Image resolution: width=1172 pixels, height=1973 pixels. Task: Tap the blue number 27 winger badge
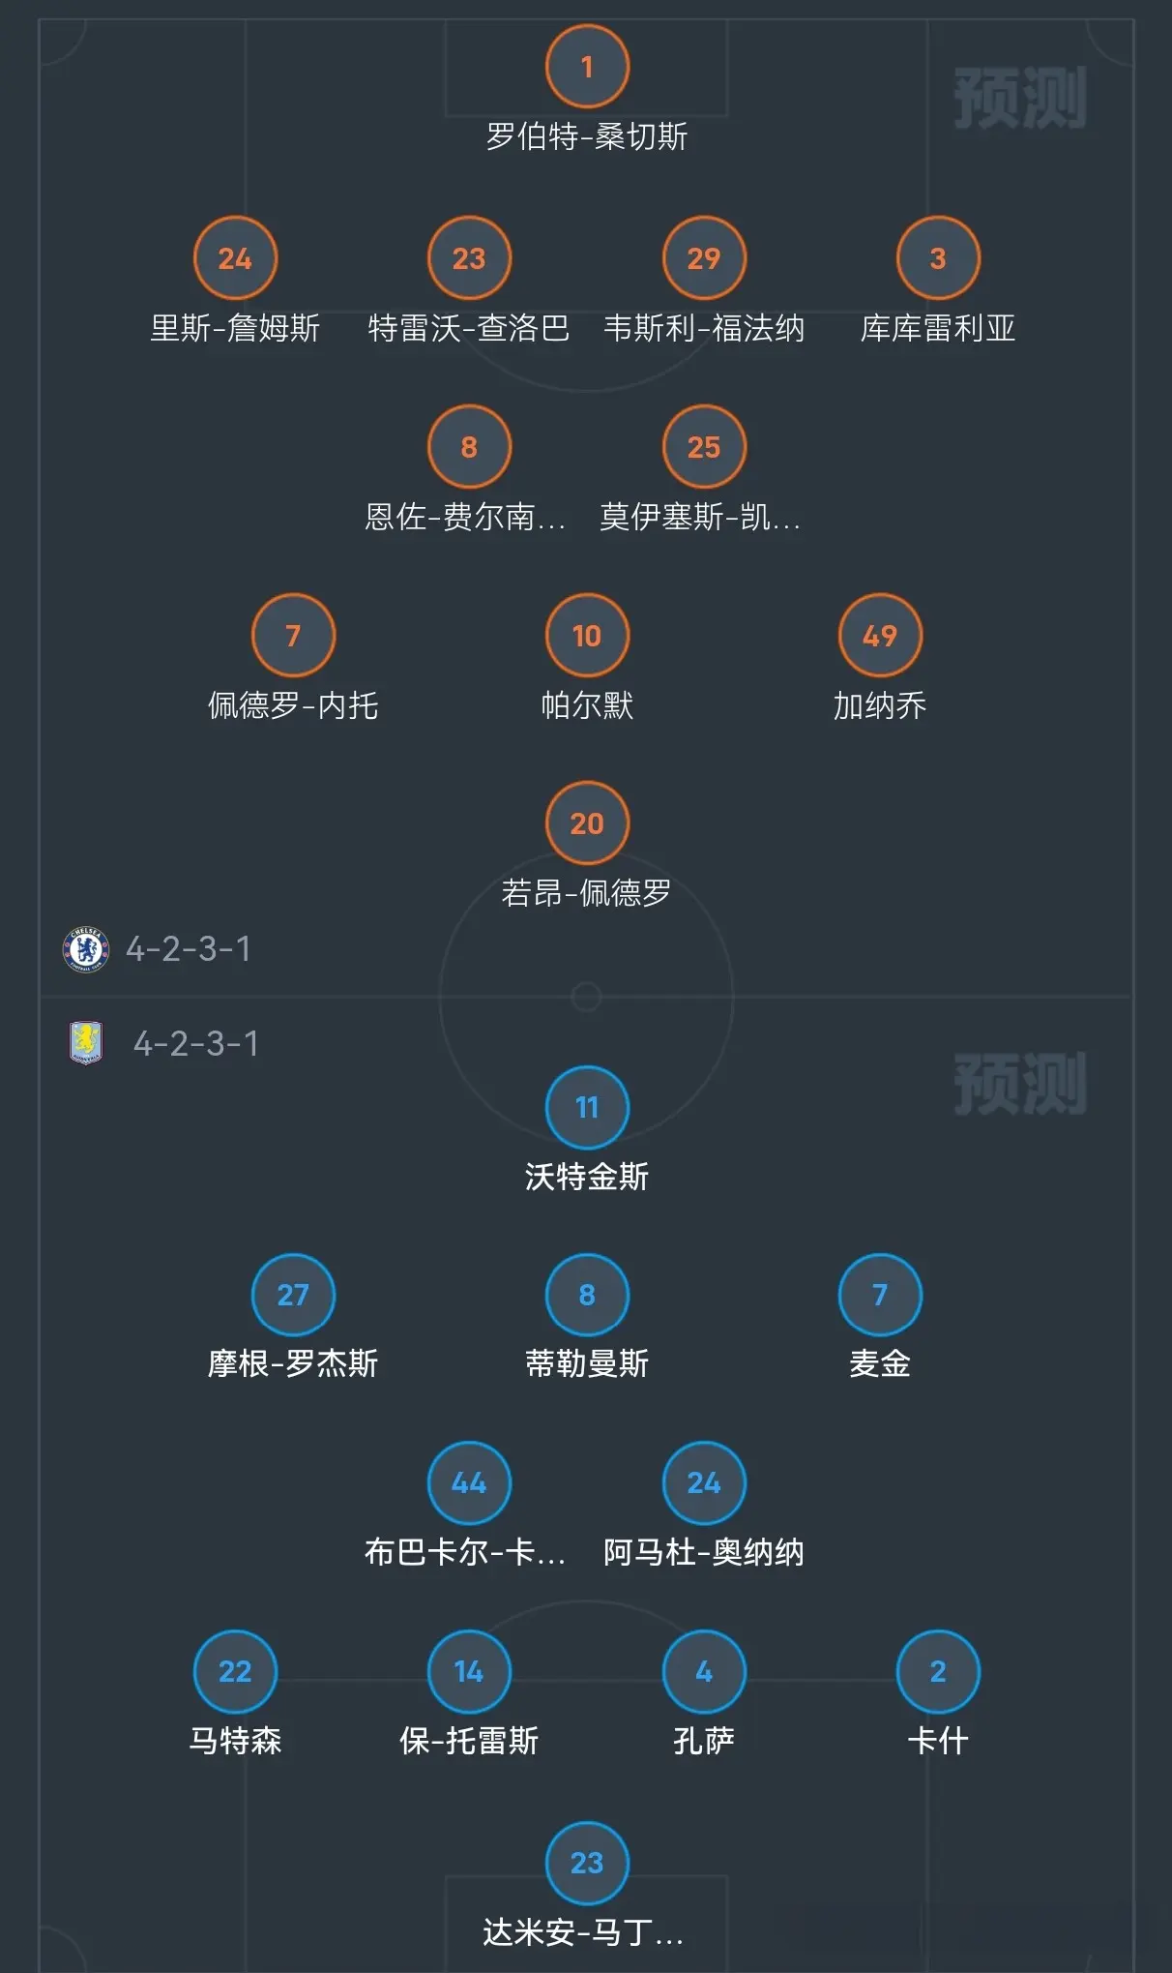coord(293,1296)
